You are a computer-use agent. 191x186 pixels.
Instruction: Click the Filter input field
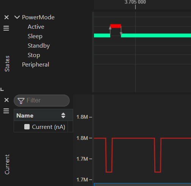tap(42, 101)
